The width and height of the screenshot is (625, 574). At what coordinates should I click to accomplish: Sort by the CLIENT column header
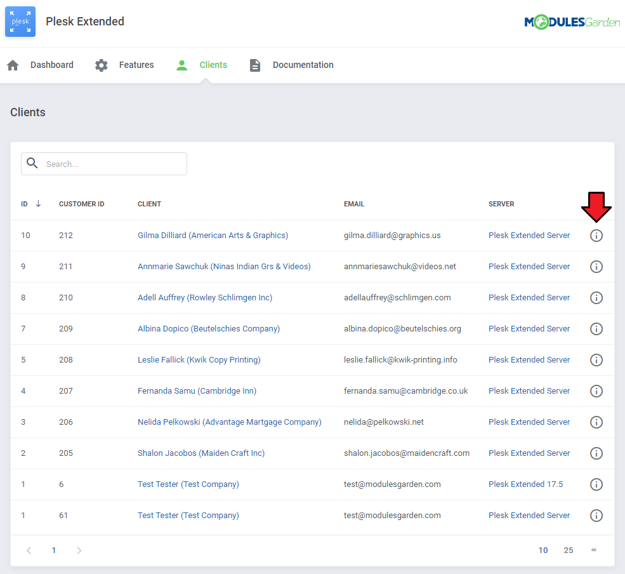pyautogui.click(x=150, y=204)
